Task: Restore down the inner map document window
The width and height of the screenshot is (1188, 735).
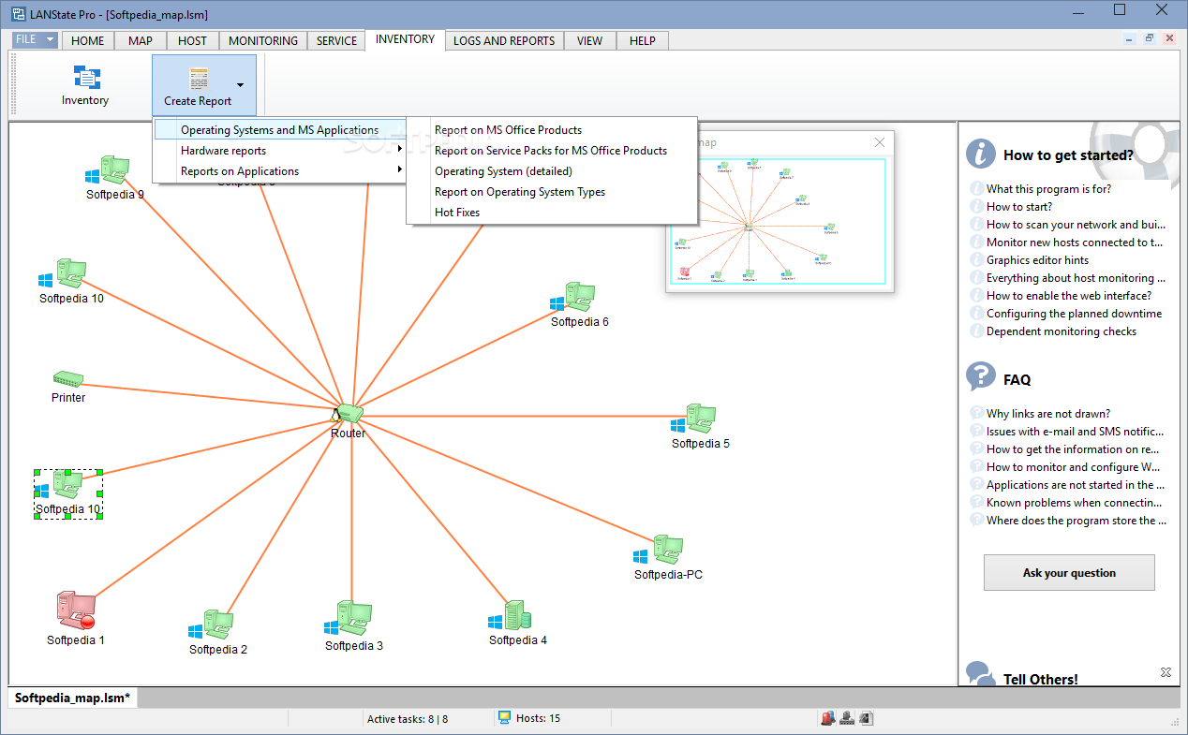Action: pyautogui.click(x=1150, y=39)
